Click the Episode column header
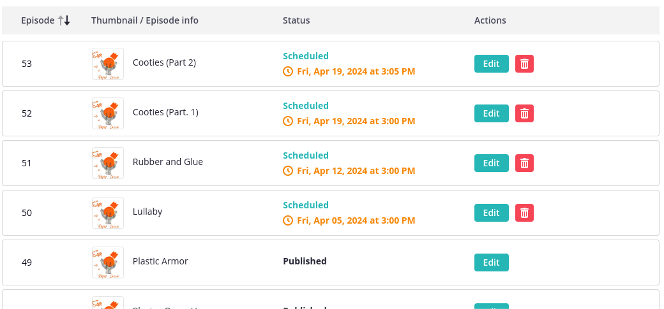The height and width of the screenshot is (309, 664). (38, 20)
